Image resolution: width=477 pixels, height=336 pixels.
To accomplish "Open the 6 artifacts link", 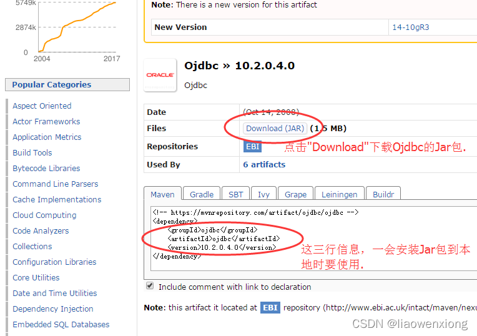I will click(264, 165).
